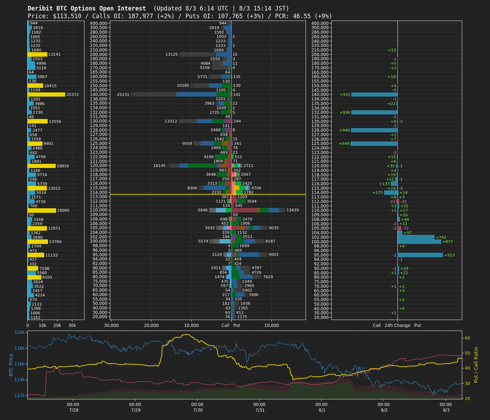Click the "10415" total OI value
Screen dimensions: 490x420
click(51, 86)
